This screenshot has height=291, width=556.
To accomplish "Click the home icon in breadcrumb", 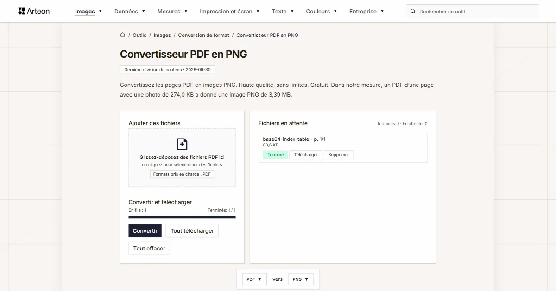I will 123,35.
